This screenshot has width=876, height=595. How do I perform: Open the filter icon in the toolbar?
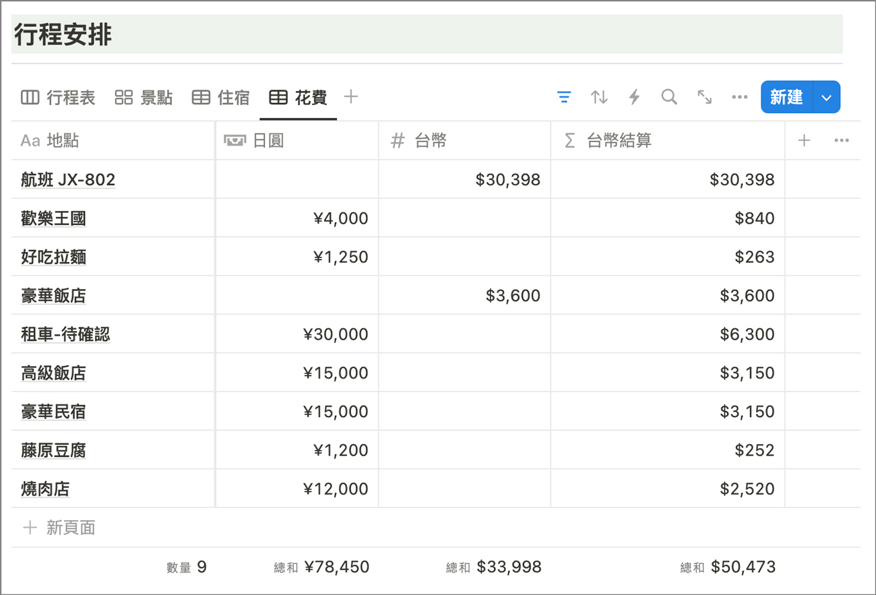click(x=564, y=97)
